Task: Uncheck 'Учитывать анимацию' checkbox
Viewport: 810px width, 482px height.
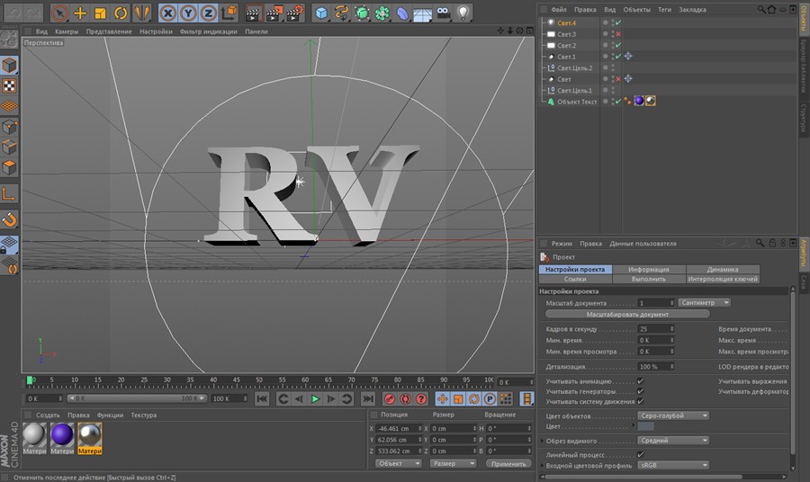Action: tap(640, 381)
